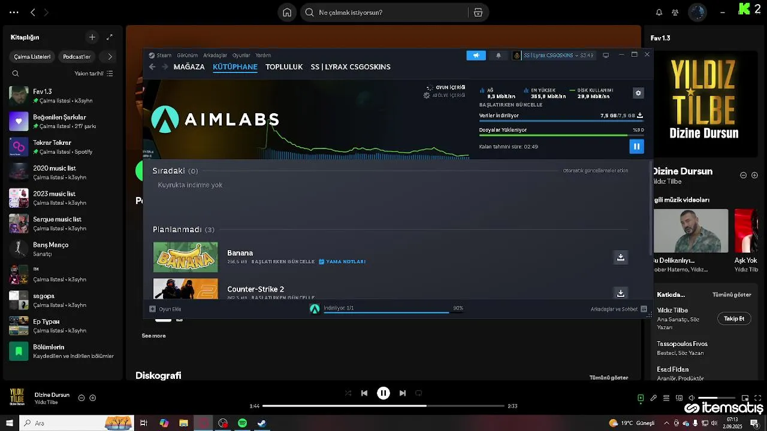Toggle the Now Playing view button
Screen dimensions: 767x431
(x=641, y=398)
